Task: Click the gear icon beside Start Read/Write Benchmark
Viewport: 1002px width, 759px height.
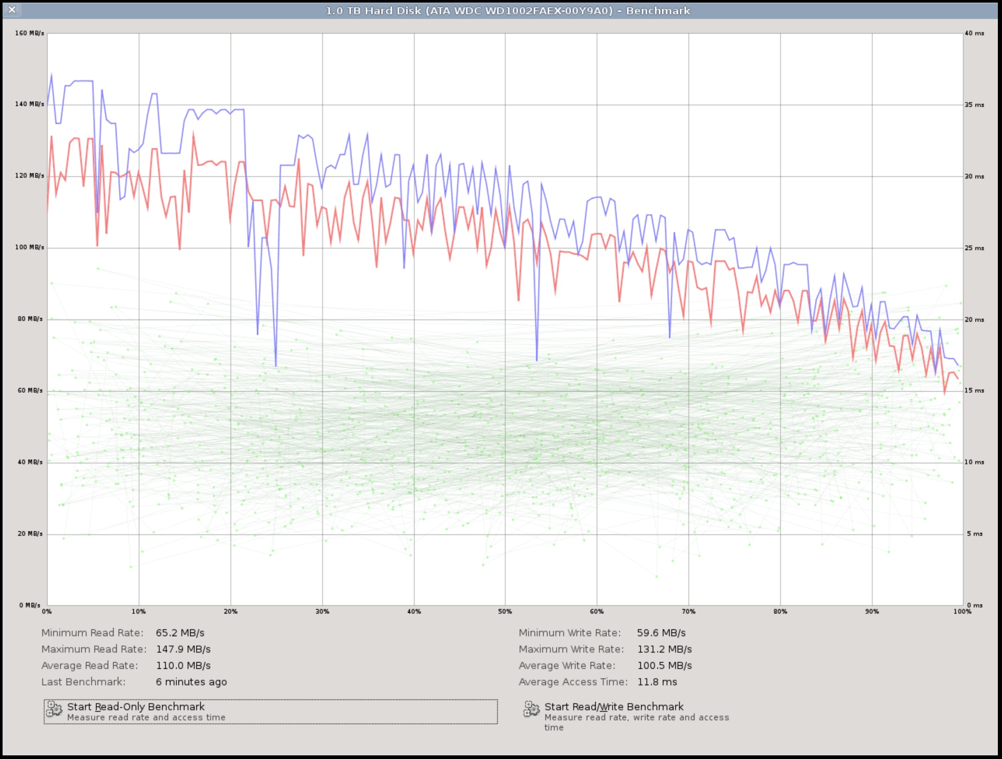Action: point(531,709)
